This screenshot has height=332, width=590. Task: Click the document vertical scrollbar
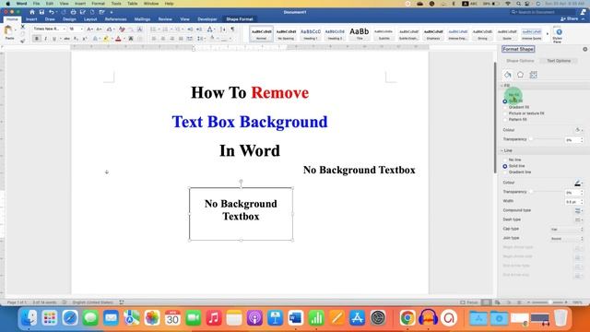(495, 117)
